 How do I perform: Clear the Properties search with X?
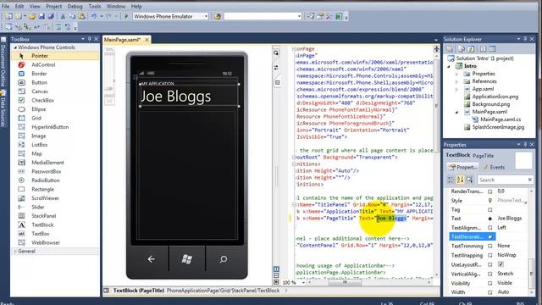coord(530,180)
